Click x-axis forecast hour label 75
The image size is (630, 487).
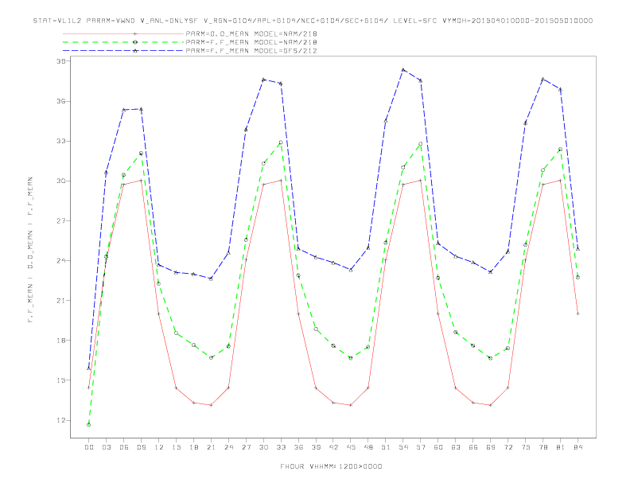click(526, 447)
